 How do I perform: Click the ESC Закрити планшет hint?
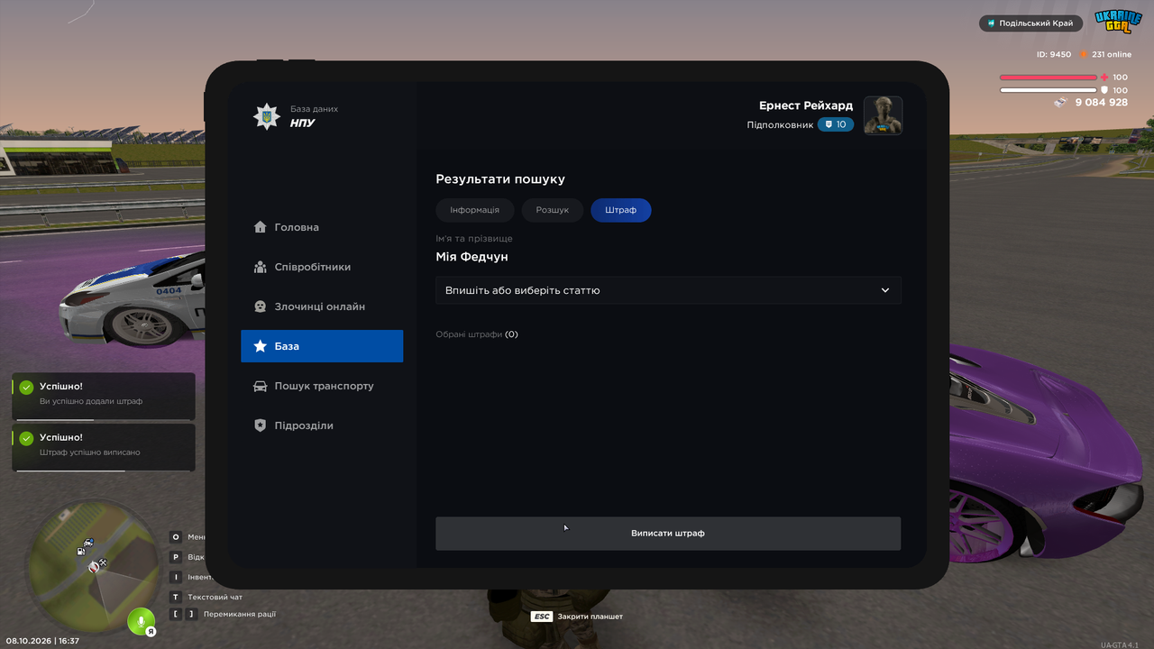577,617
